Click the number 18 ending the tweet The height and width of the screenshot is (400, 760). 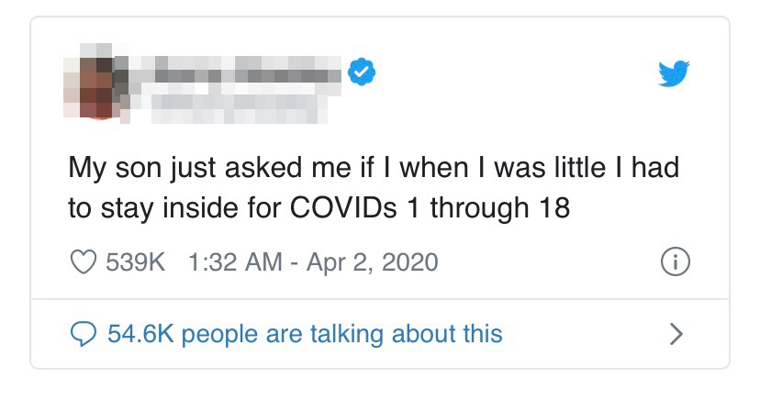coord(551,208)
